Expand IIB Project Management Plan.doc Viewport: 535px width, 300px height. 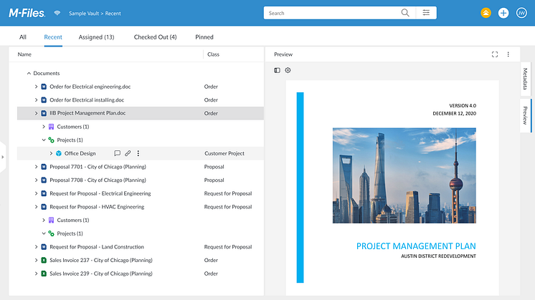click(x=36, y=113)
